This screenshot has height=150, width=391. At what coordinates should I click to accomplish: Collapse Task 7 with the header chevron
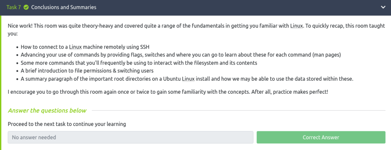pyautogui.click(x=383, y=8)
